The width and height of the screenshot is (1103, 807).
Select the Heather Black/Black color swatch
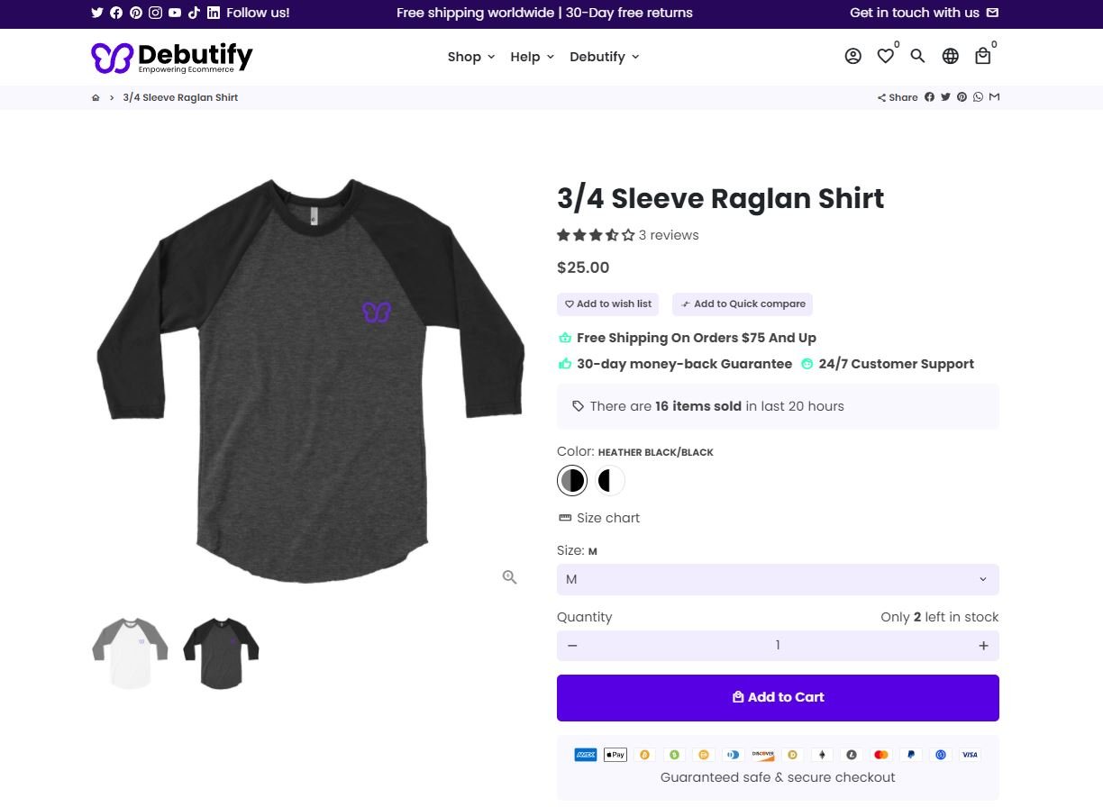pyautogui.click(x=572, y=480)
